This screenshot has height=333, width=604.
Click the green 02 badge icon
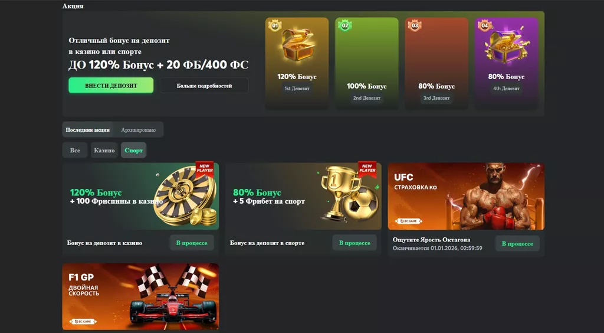(x=344, y=25)
